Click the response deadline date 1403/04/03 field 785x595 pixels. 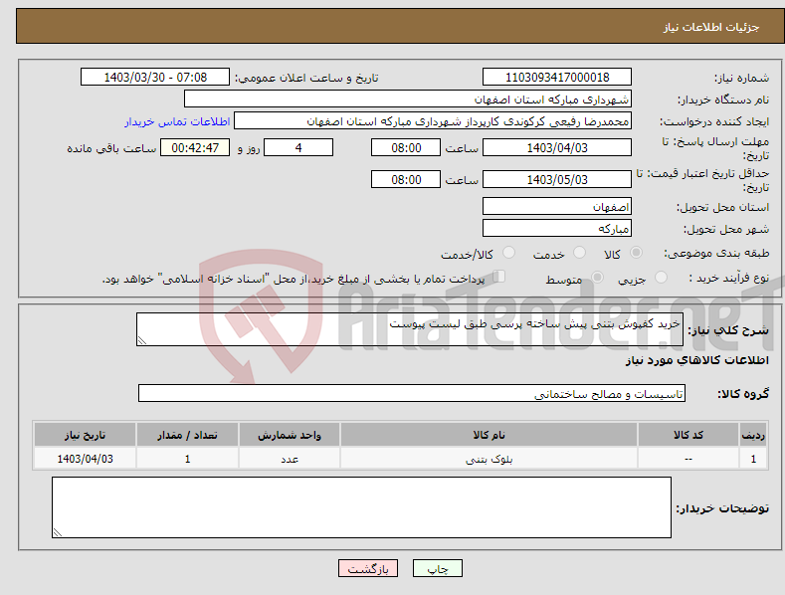tap(557, 147)
